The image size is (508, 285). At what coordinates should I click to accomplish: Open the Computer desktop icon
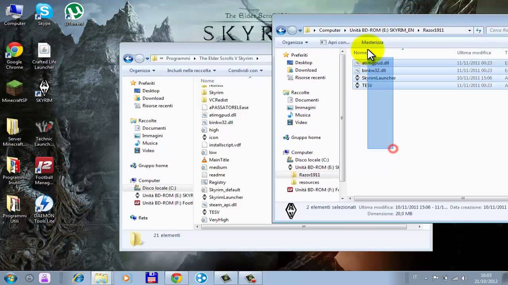tap(15, 15)
